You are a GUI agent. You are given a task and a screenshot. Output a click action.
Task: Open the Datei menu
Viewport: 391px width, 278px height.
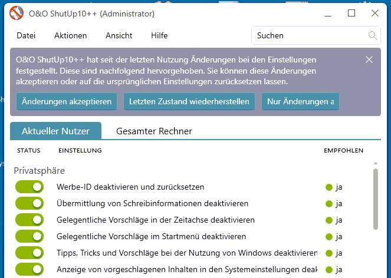[x=26, y=35]
